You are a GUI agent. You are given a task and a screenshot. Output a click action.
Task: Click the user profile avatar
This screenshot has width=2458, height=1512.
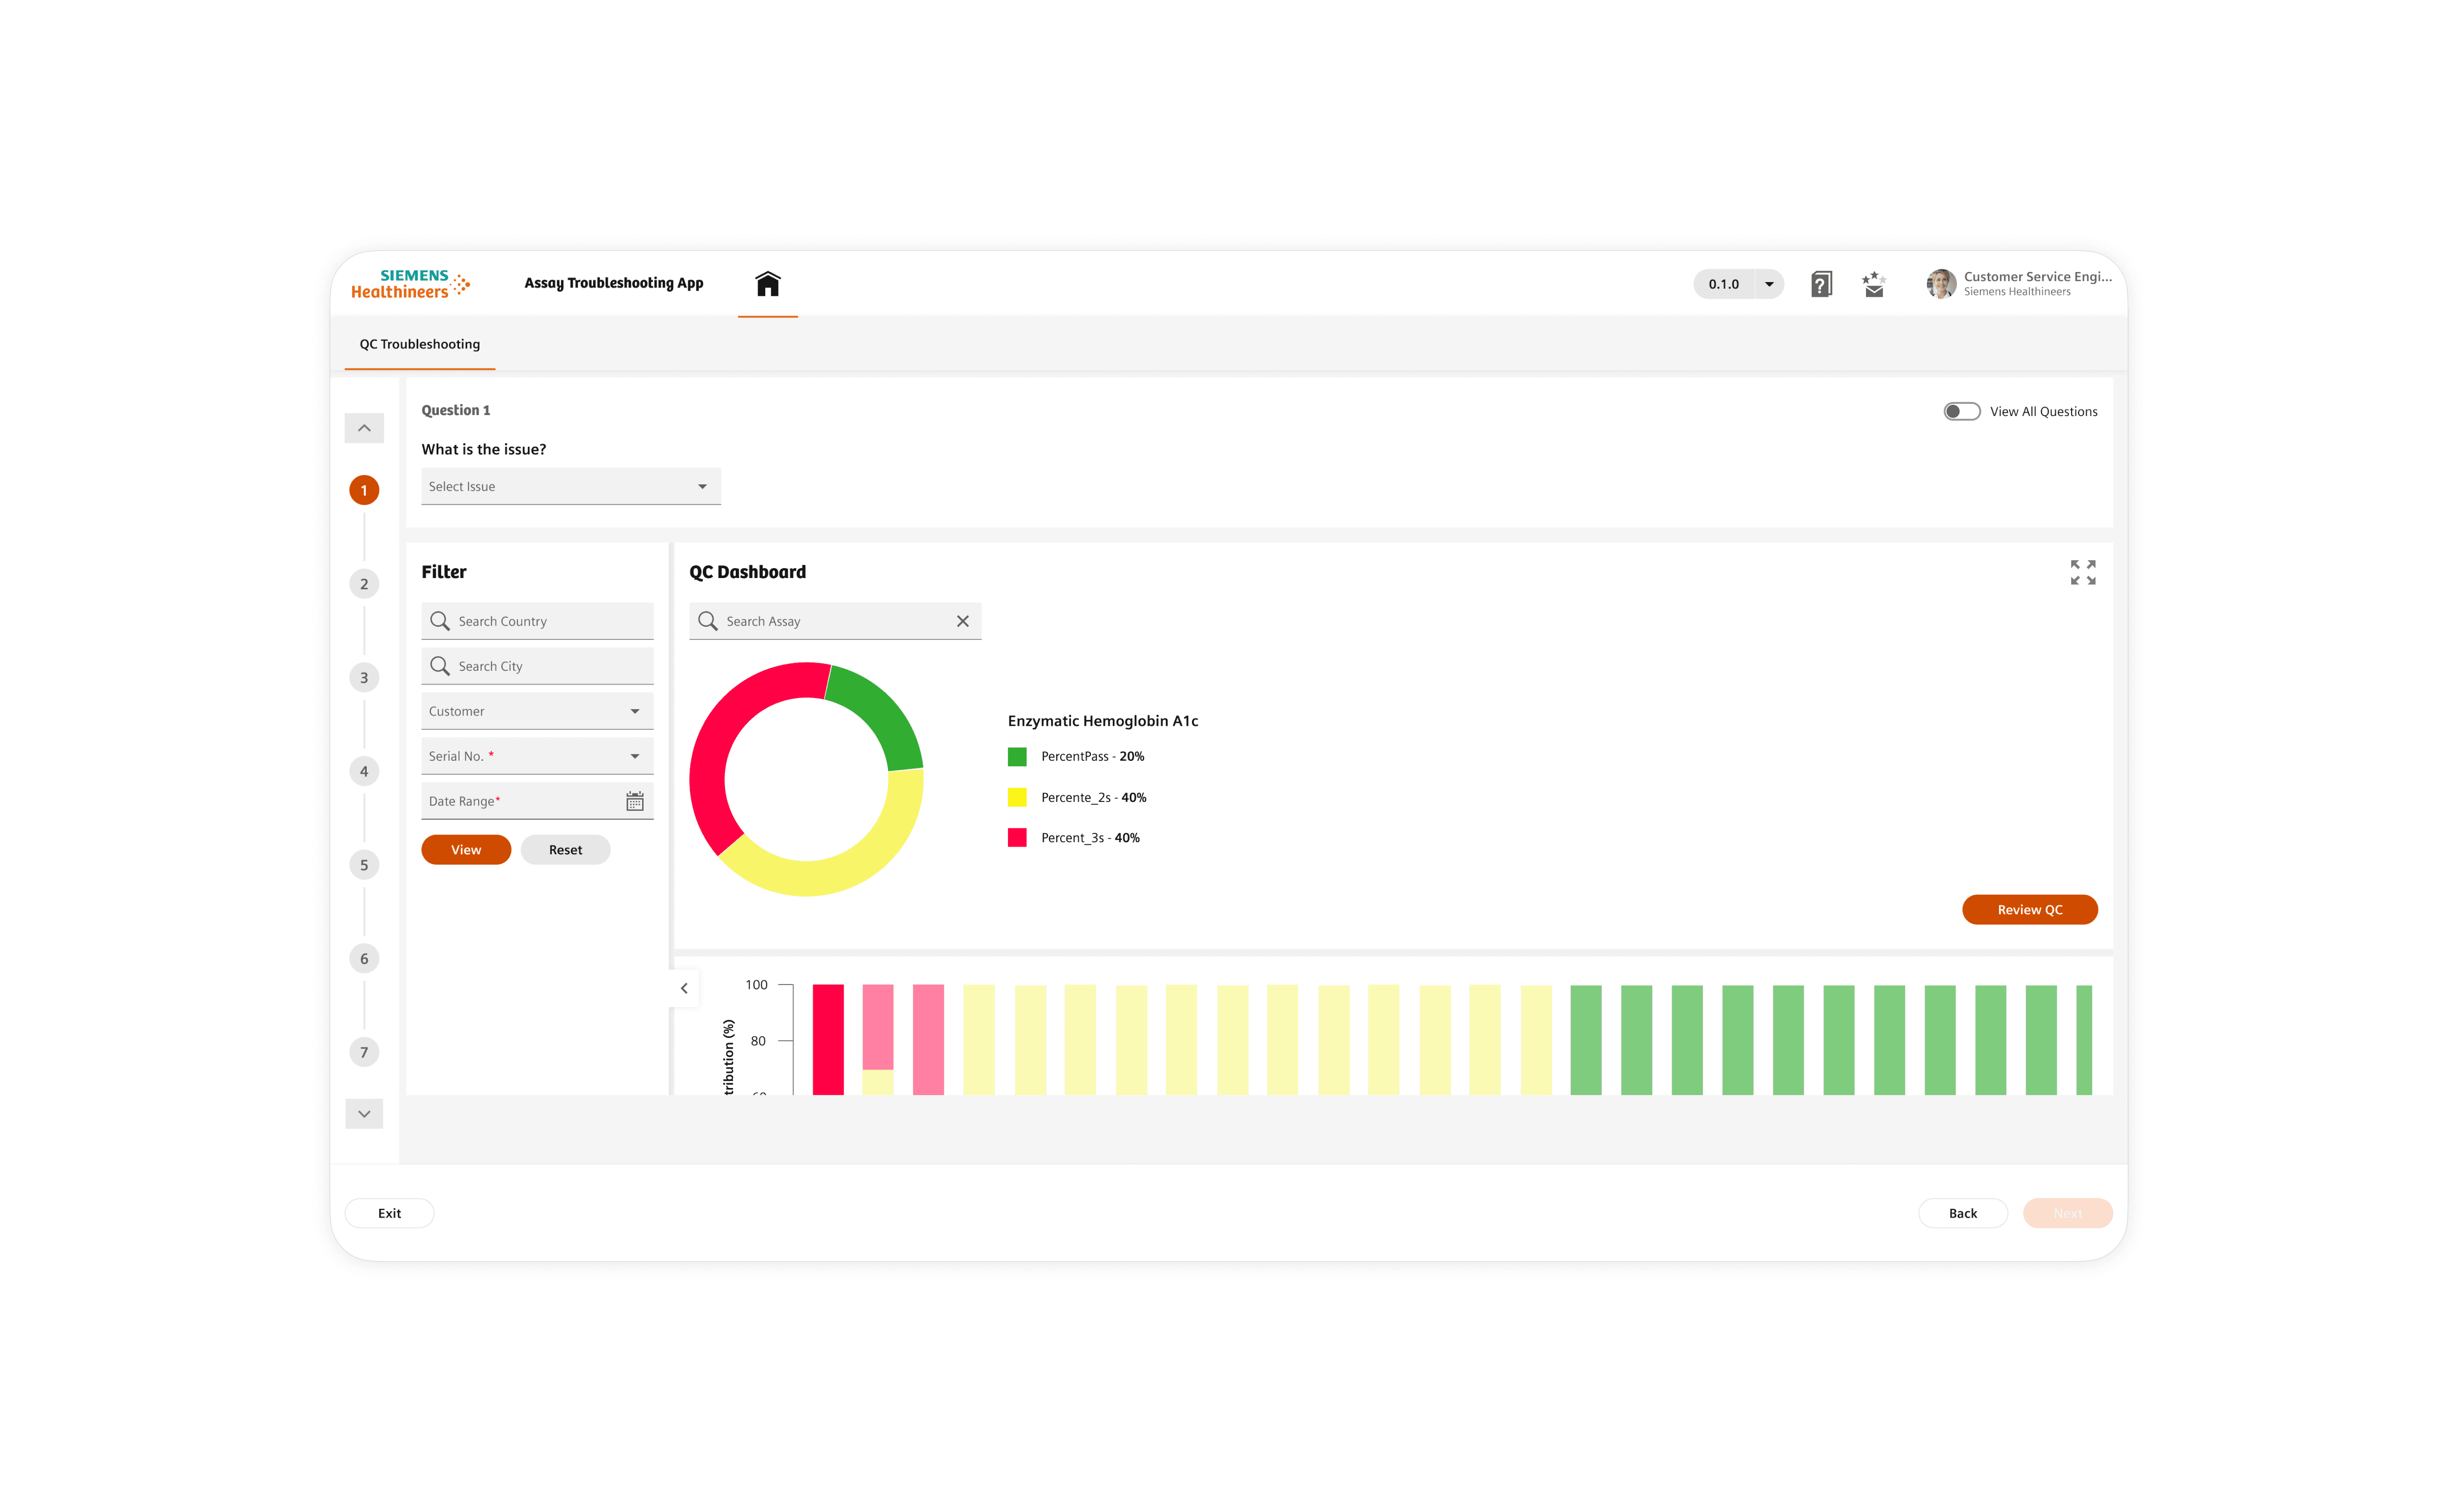point(1941,284)
